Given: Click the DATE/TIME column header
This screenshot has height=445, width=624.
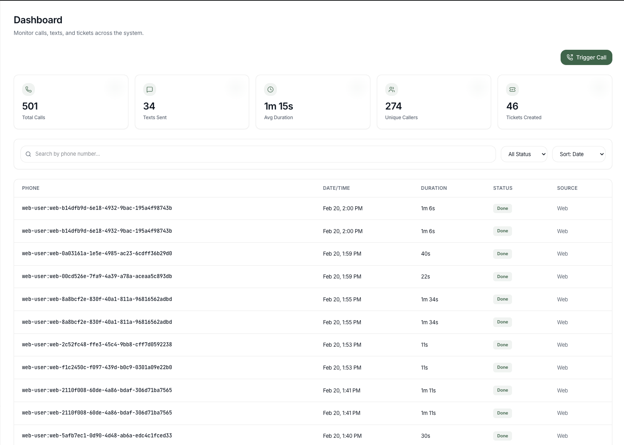Looking at the screenshot, I should click(336, 188).
